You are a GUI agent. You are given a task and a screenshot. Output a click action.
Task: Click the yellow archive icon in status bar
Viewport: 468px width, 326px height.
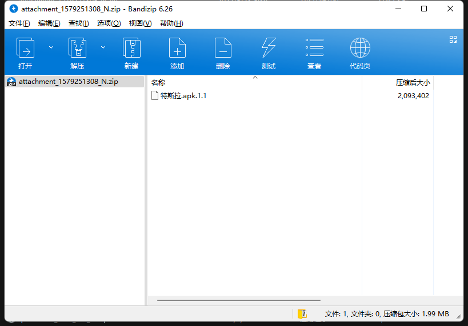click(x=302, y=314)
